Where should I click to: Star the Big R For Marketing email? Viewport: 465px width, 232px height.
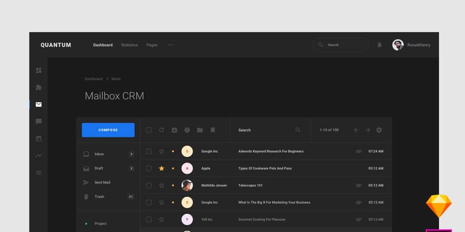click(x=161, y=202)
